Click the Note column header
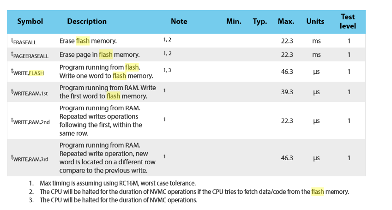This screenshot has width=392, height=210. [179, 21]
